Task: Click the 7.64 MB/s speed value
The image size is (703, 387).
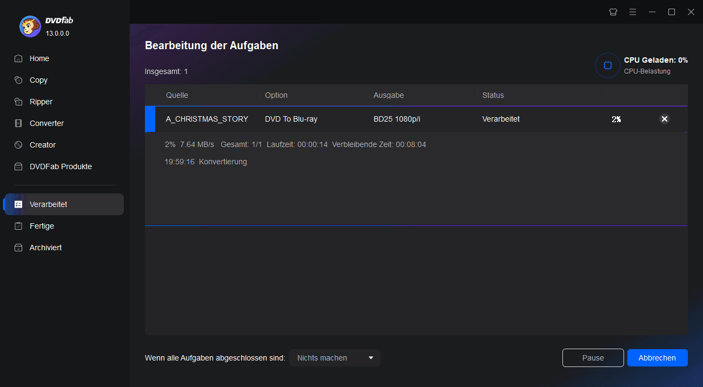Action: [x=197, y=144]
